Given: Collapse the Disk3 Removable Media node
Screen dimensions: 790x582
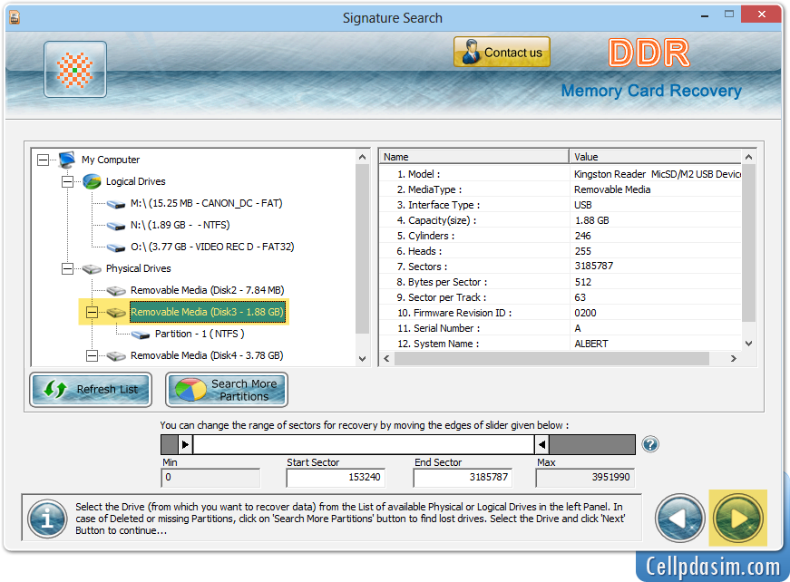Looking at the screenshot, I should click(x=92, y=313).
